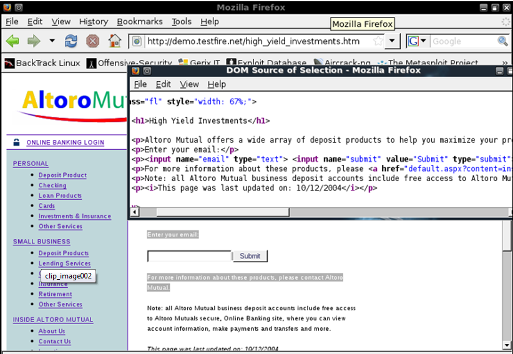The image size is (513, 354).
Task: Open Other Services under Personal
Action: coord(60,226)
